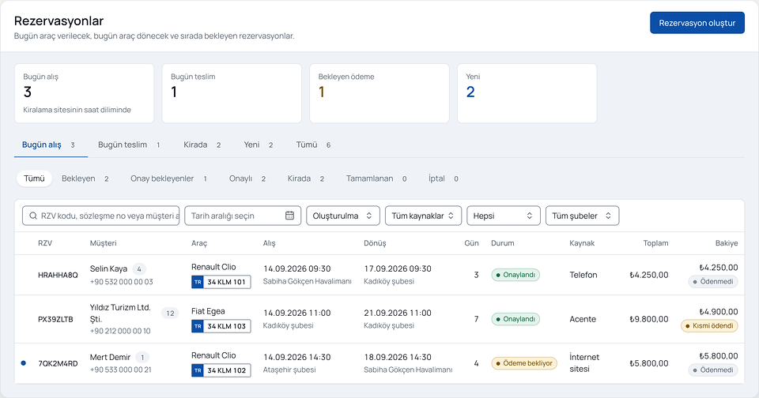Image resolution: width=759 pixels, height=398 pixels.
Task: Switch to the Yeni tab
Action: click(259, 145)
